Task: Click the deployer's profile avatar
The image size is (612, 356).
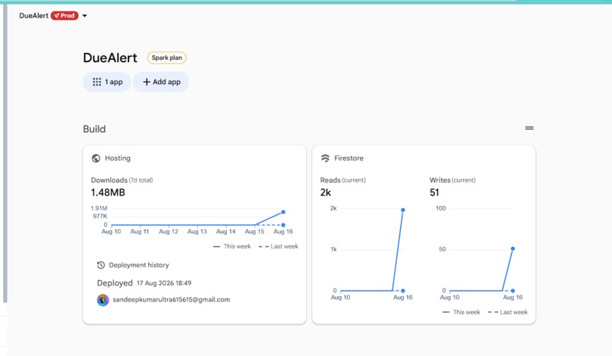Action: 103,300
